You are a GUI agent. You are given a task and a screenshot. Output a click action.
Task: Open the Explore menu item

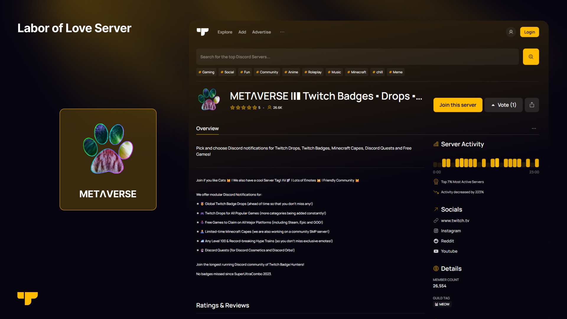tap(225, 32)
